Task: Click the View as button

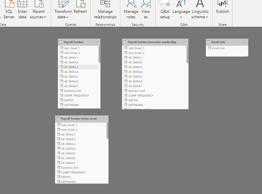Action: coord(146,10)
